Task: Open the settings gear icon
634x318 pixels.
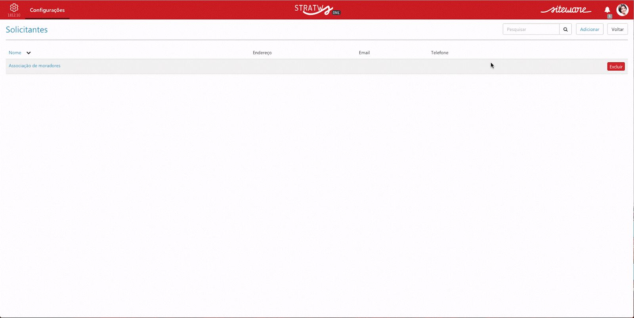Action: pyautogui.click(x=14, y=8)
